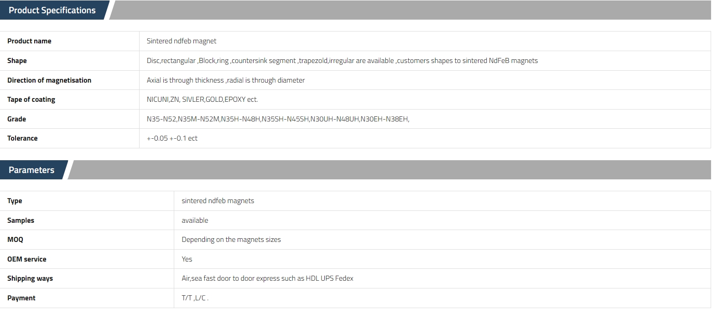
Task: Click the NICUNI,ZN coating value
Action: (202, 100)
